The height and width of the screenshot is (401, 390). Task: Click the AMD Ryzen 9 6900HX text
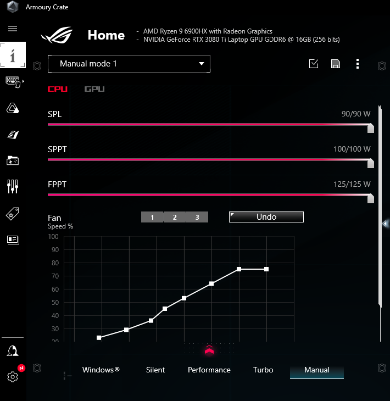pyautogui.click(x=208, y=31)
